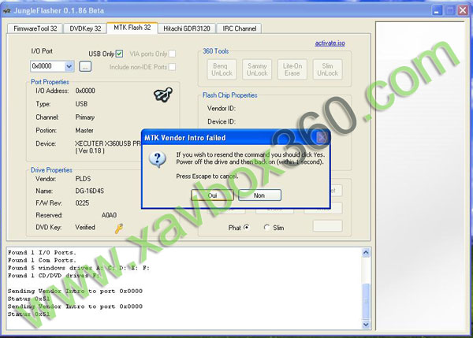Click the Benq UnLock button

pyautogui.click(x=222, y=69)
